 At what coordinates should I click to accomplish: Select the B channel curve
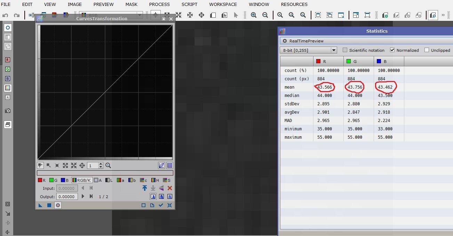point(65,180)
